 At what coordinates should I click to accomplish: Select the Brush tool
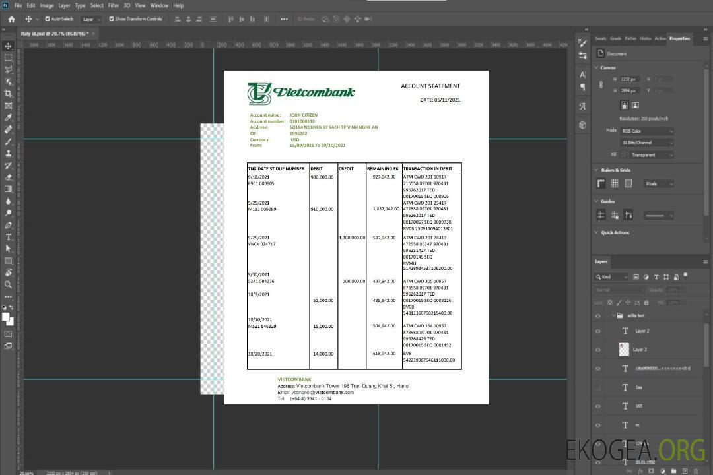coord(8,141)
